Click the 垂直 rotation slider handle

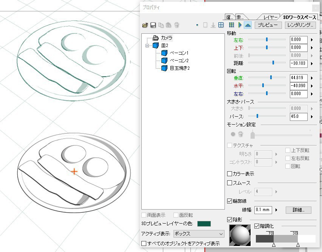click(271, 77)
